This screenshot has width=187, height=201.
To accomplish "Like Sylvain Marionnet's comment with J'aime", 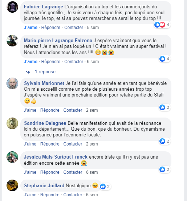I will click(x=30, y=110).
